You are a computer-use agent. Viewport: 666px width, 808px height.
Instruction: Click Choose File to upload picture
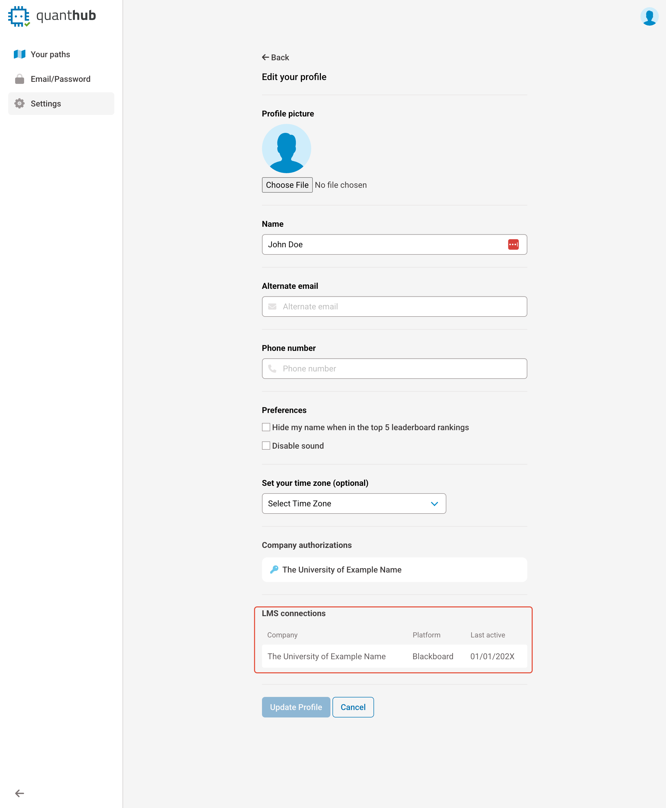tap(287, 185)
